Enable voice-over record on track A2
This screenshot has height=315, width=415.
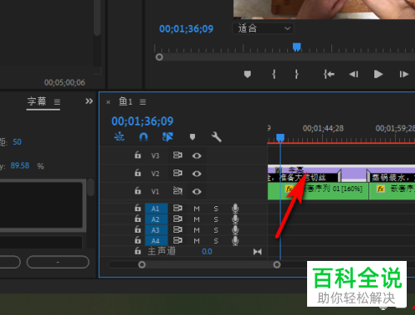point(236,219)
